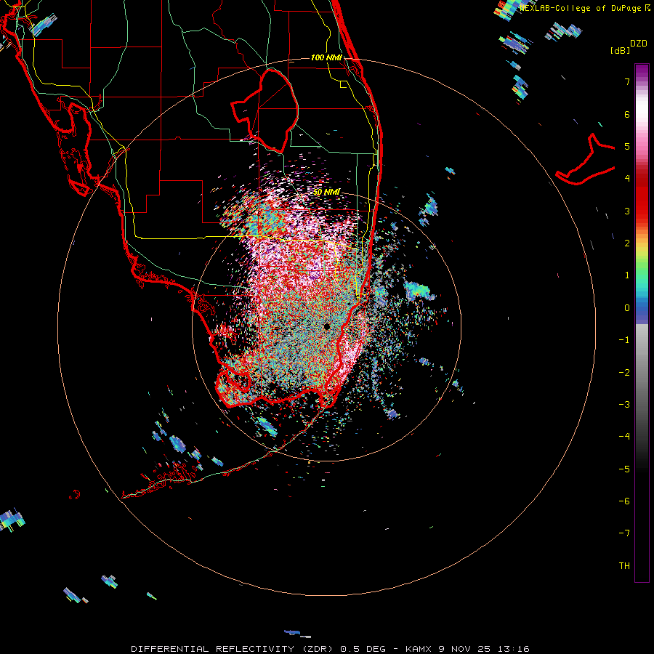
Task: Click the ZDR color bar legend
Action: click(642, 323)
